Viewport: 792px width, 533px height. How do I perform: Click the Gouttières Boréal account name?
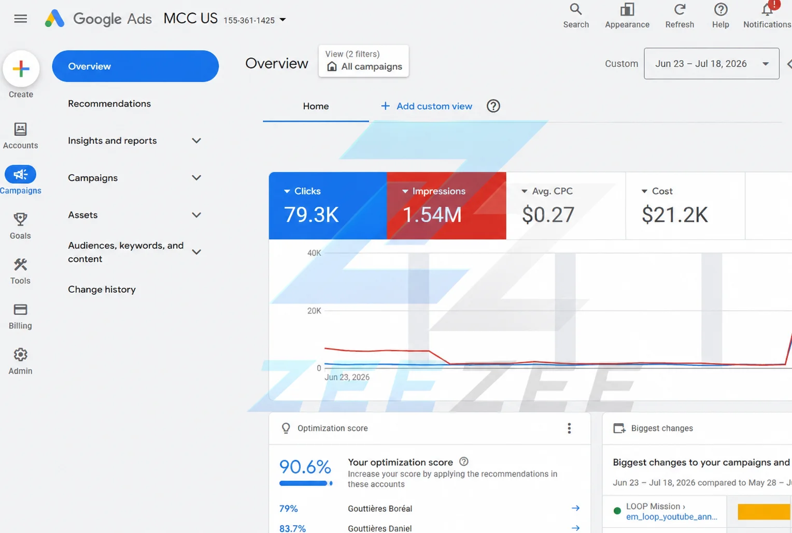click(x=380, y=509)
